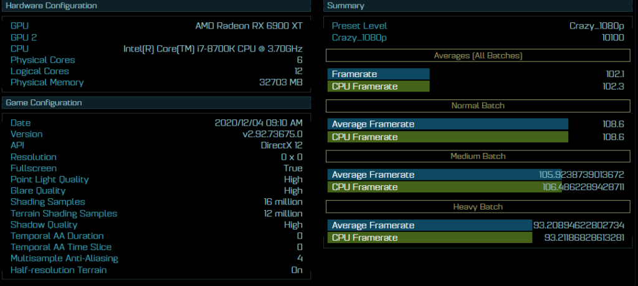Viewport: 638px width, 286px height.
Task: Select the Fullscreen setting row
Action: [x=156, y=168]
